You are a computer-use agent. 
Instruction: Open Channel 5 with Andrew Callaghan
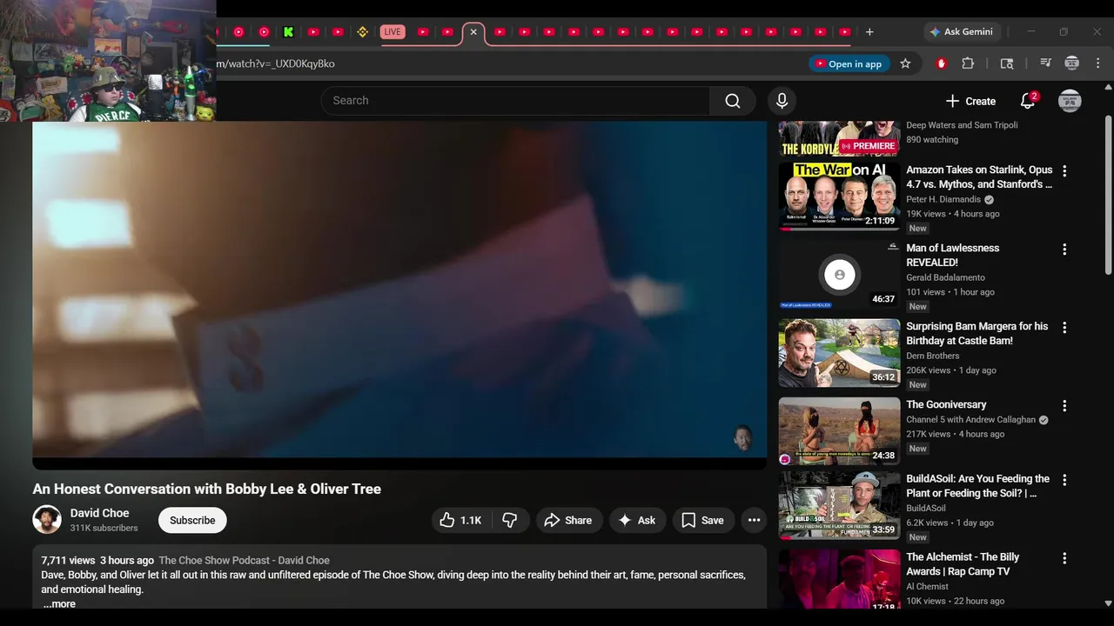970,419
